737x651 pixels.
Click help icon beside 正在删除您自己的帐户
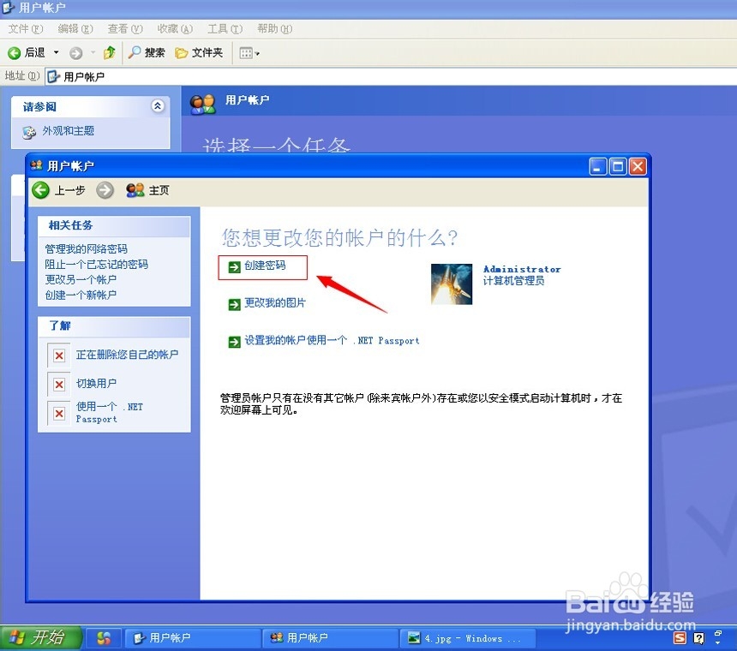[59, 355]
